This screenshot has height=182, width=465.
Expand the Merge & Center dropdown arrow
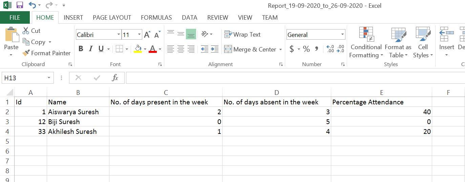(x=280, y=49)
